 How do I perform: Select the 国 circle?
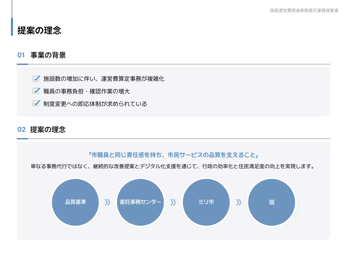(272, 202)
